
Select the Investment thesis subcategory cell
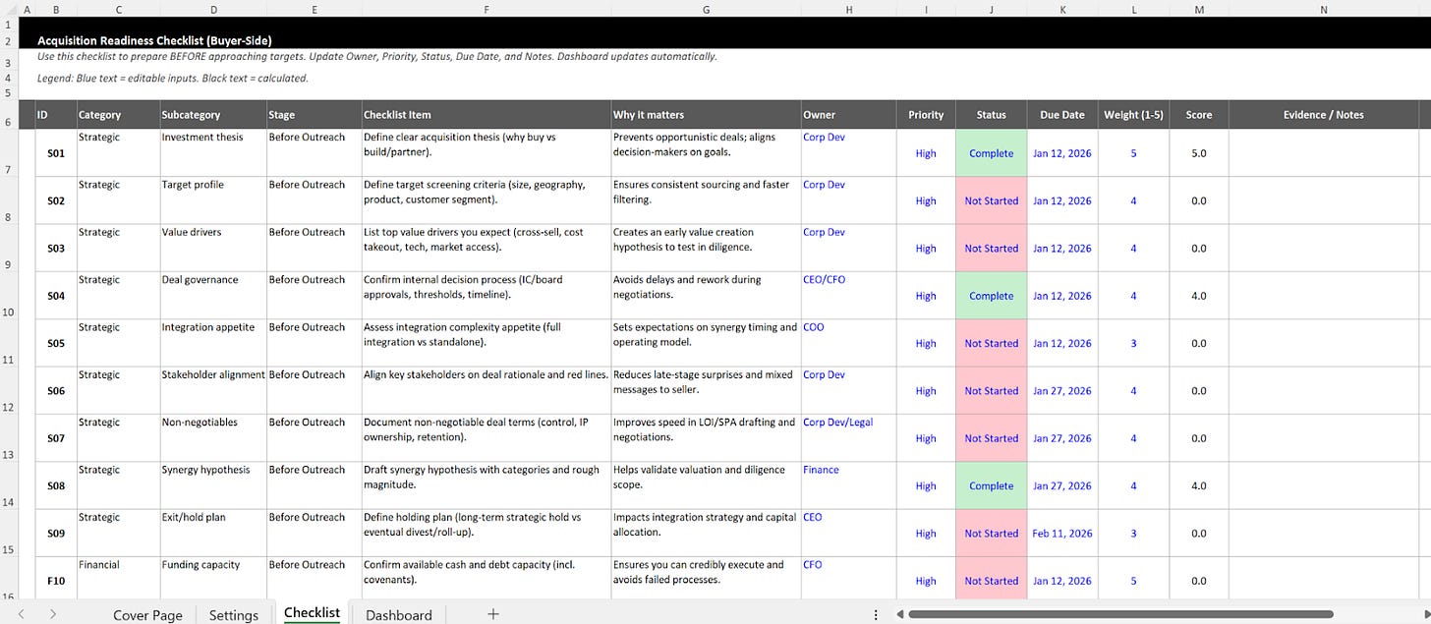click(x=212, y=153)
